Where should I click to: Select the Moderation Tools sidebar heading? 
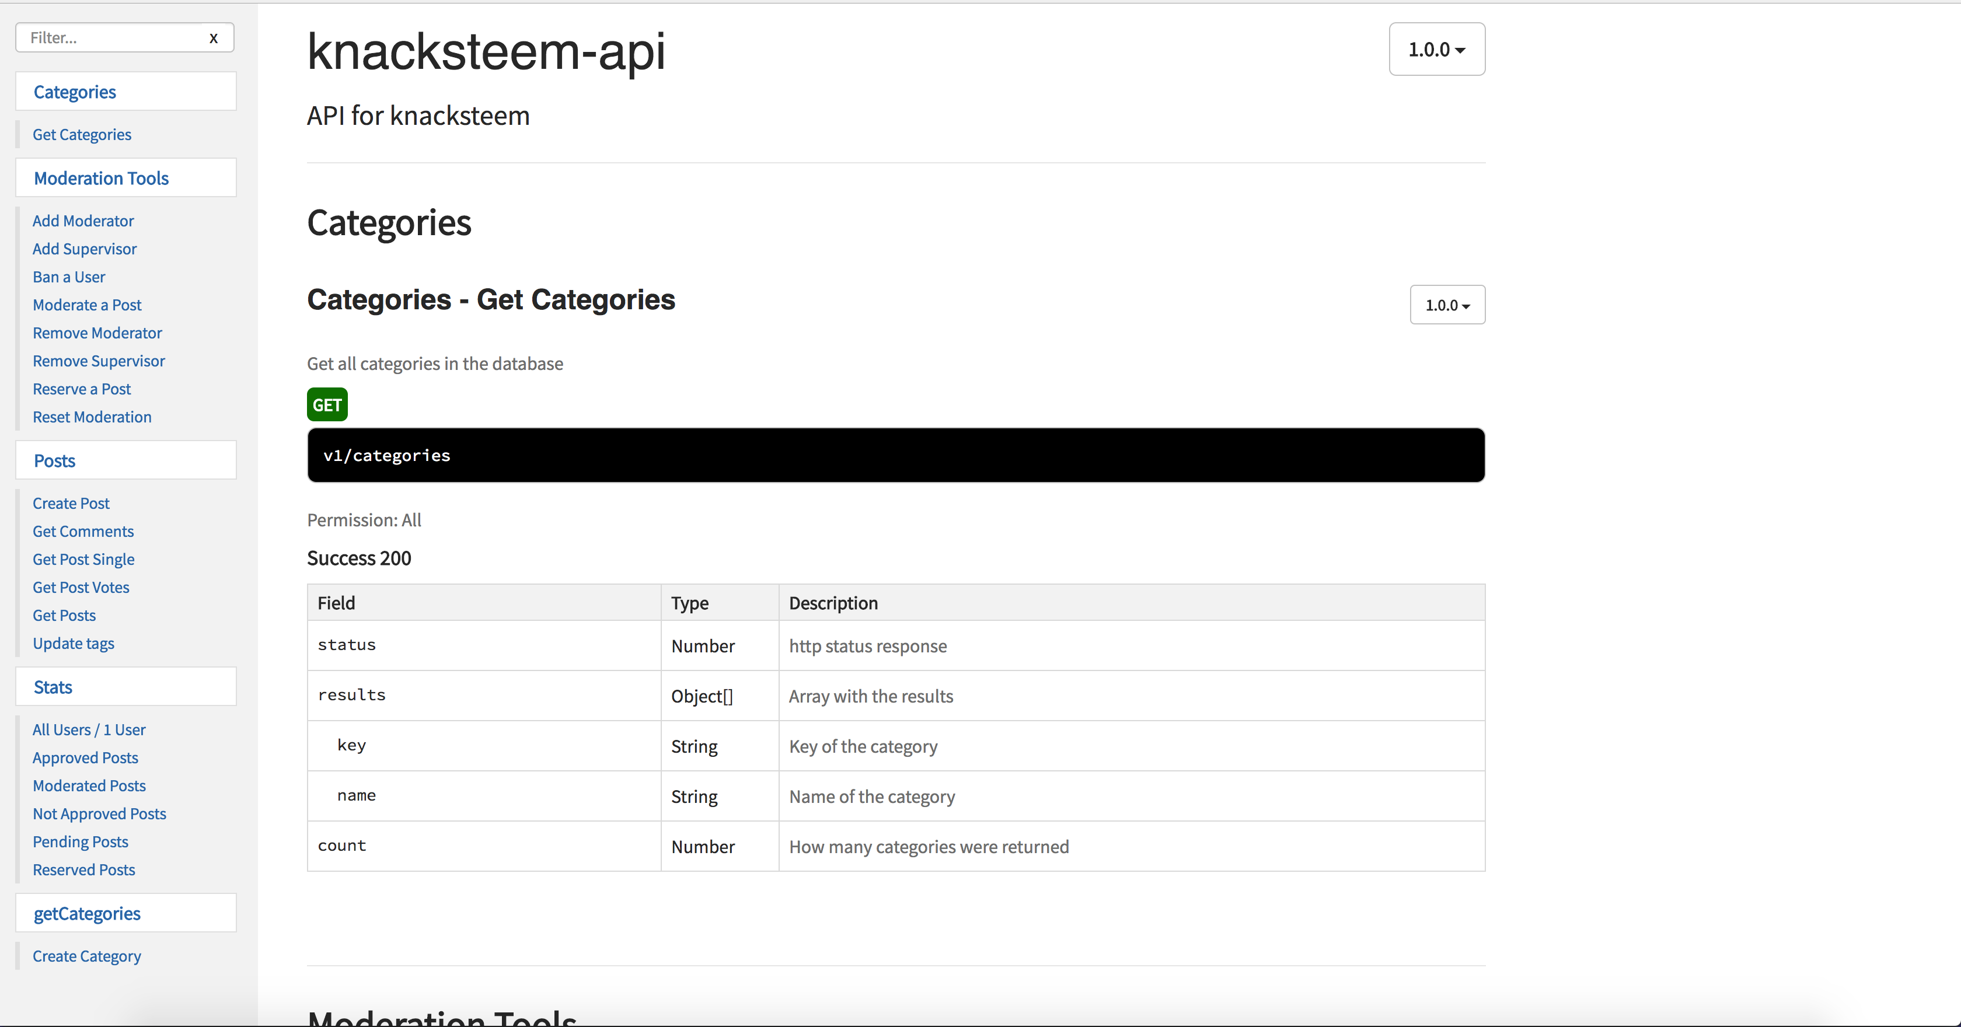click(101, 178)
